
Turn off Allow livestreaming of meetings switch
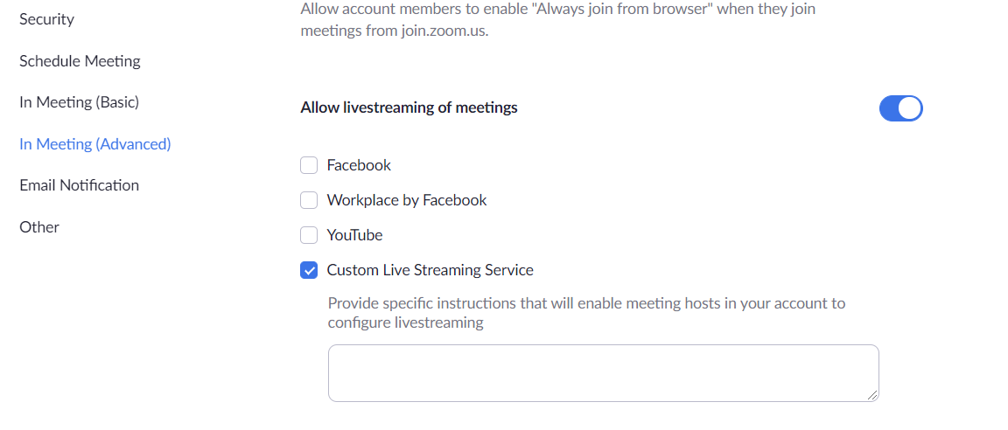click(900, 108)
